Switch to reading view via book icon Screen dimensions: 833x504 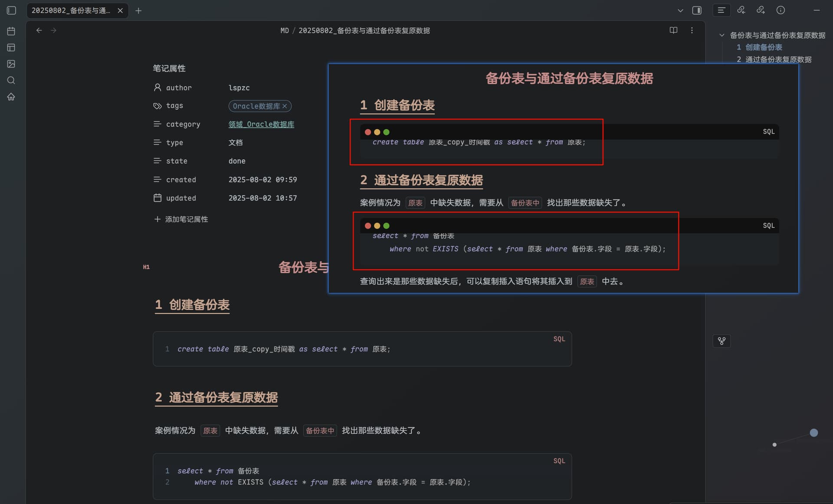tap(673, 30)
